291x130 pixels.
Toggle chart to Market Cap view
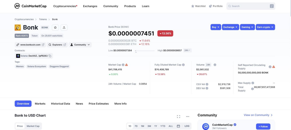33,126
